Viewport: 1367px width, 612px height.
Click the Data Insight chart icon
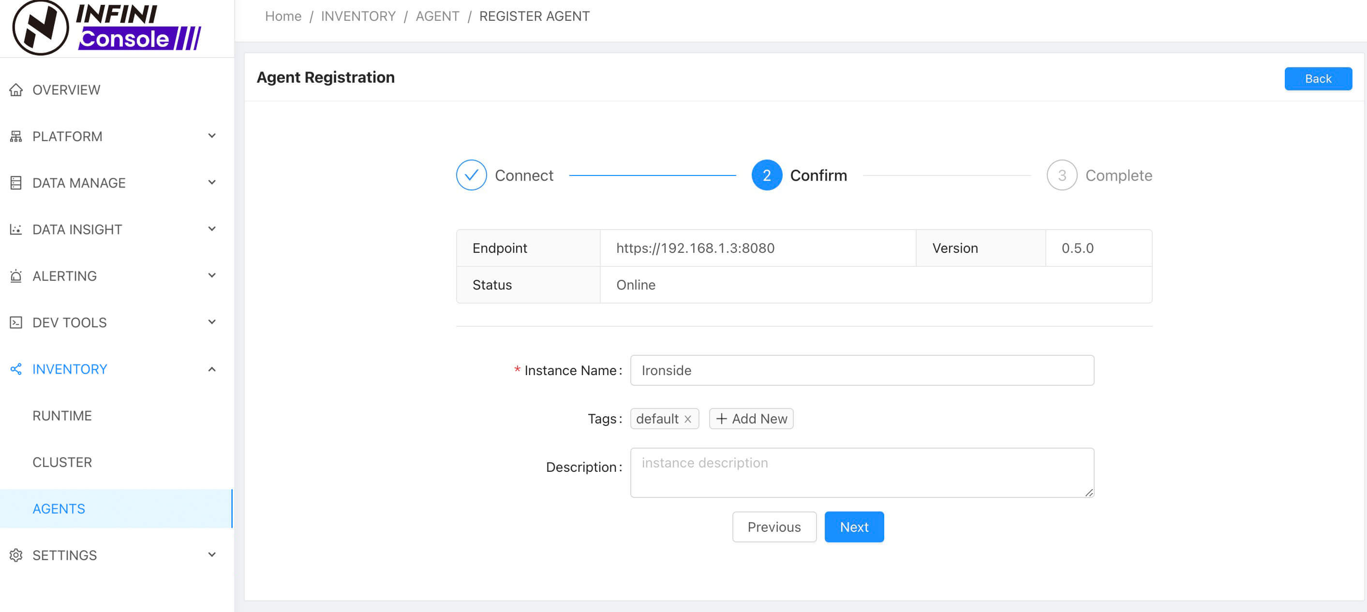pos(16,229)
